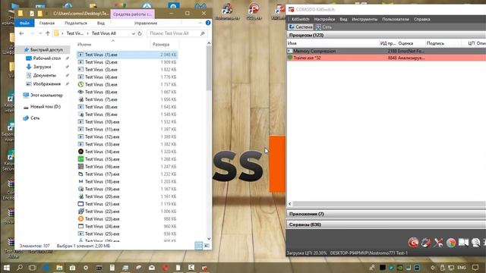Switch Explorer to large thumbnails view icon
Viewport: 486px width, 273px height.
tap(207, 246)
